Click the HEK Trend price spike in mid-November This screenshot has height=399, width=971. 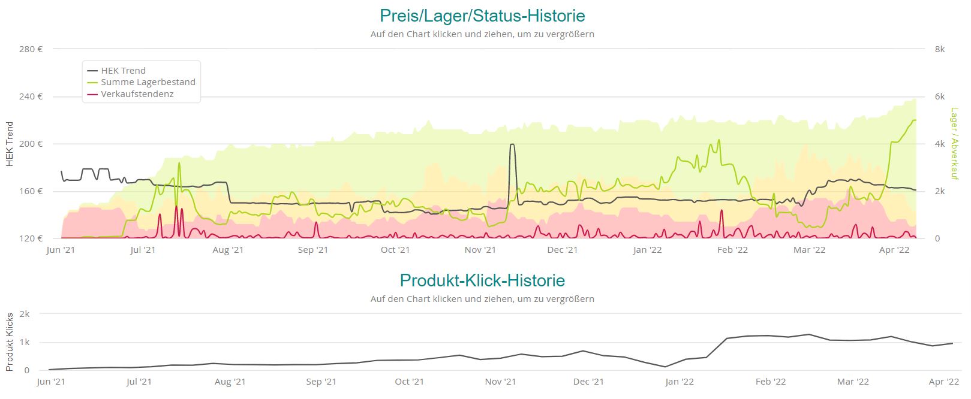pos(512,144)
